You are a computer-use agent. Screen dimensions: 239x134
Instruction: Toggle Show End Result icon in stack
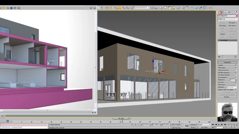pyautogui.click(x=223, y=57)
